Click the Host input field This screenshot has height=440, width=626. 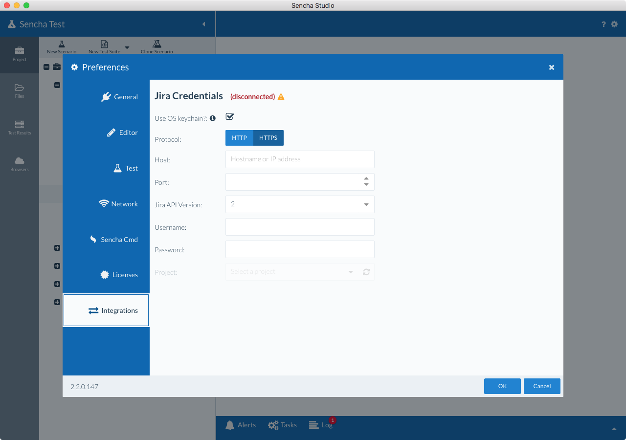tap(299, 159)
